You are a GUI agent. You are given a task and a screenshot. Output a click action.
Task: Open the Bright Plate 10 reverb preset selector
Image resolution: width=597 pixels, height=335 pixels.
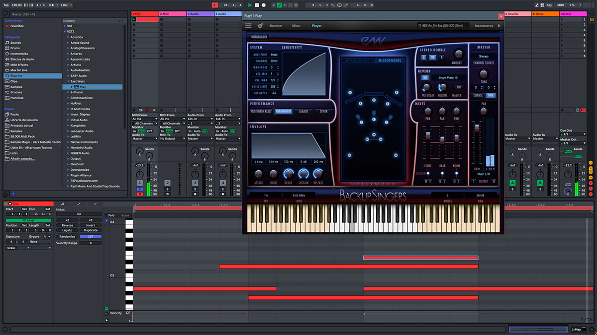tap(448, 77)
